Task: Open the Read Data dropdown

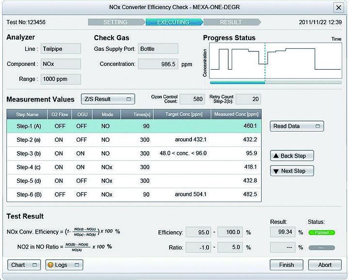Action: [x=297, y=126]
